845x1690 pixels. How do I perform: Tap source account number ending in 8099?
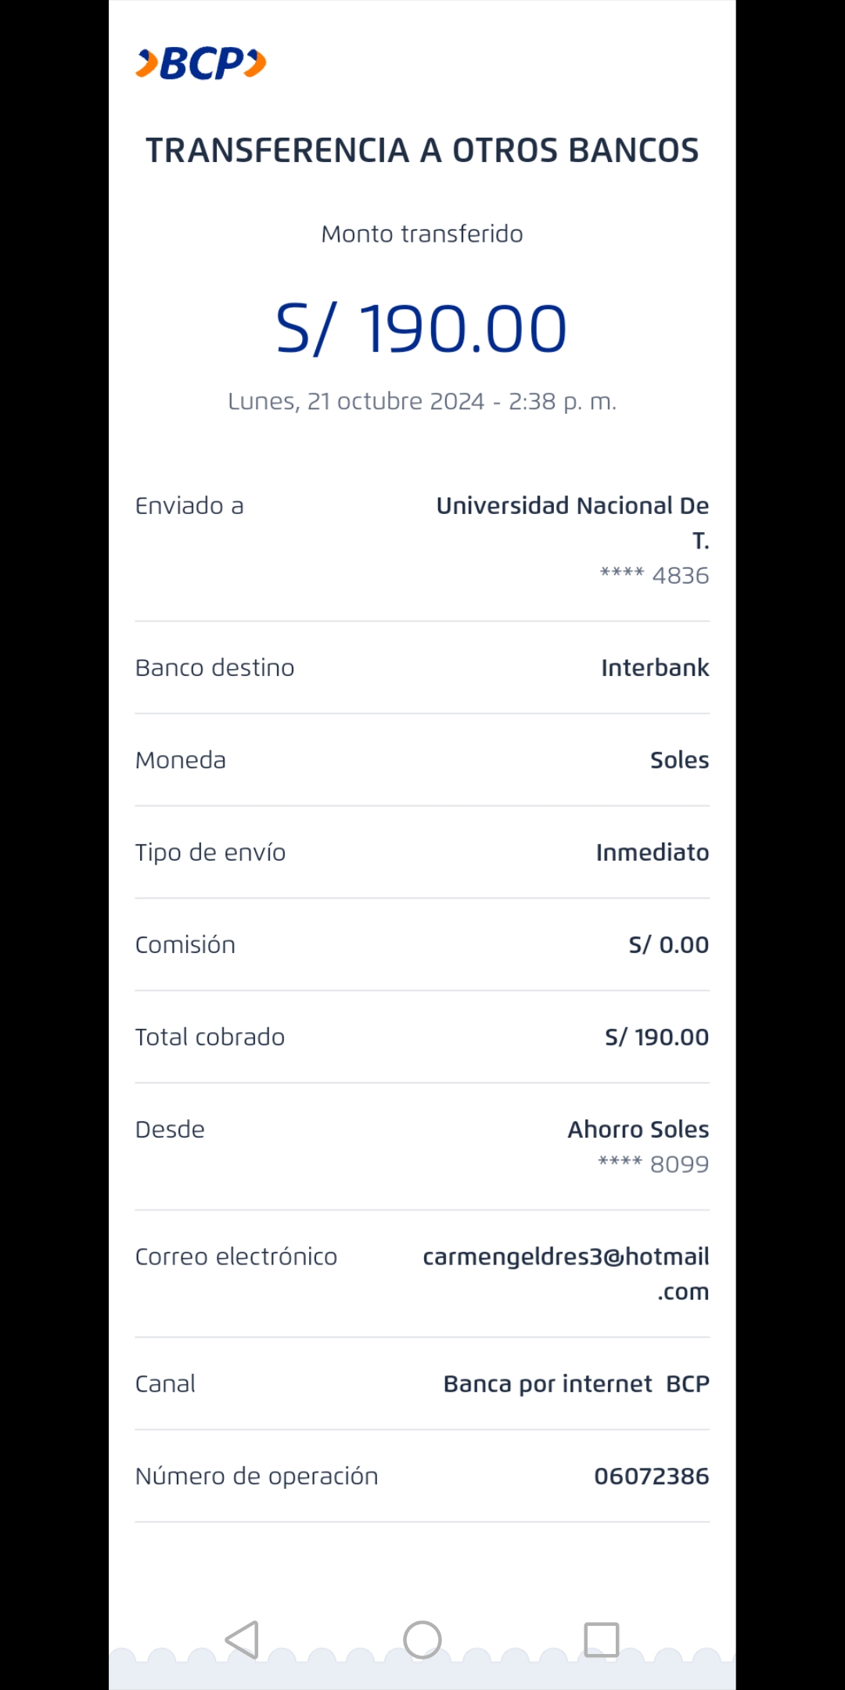tap(653, 1164)
